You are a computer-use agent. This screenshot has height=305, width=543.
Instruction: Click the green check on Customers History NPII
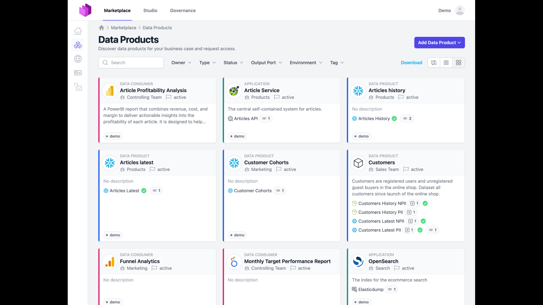coord(425,203)
